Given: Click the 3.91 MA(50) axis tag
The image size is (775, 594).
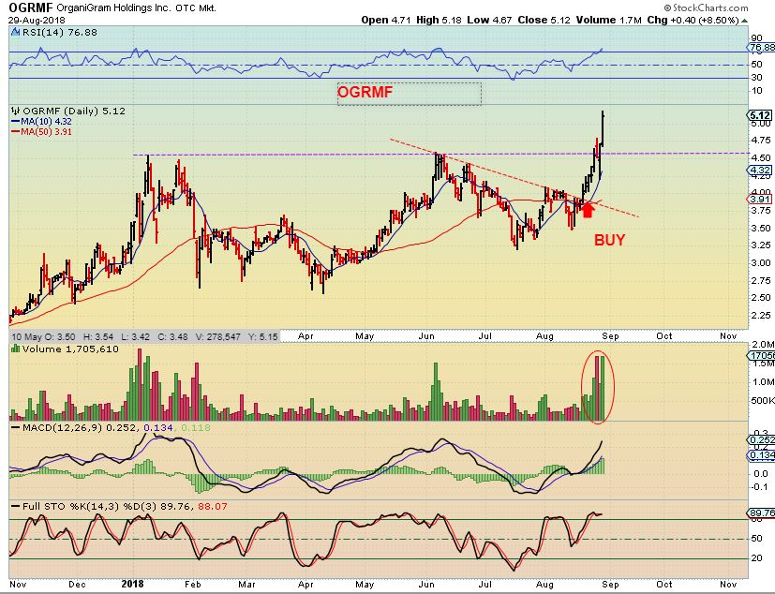Looking at the screenshot, I should pyautogui.click(x=760, y=200).
